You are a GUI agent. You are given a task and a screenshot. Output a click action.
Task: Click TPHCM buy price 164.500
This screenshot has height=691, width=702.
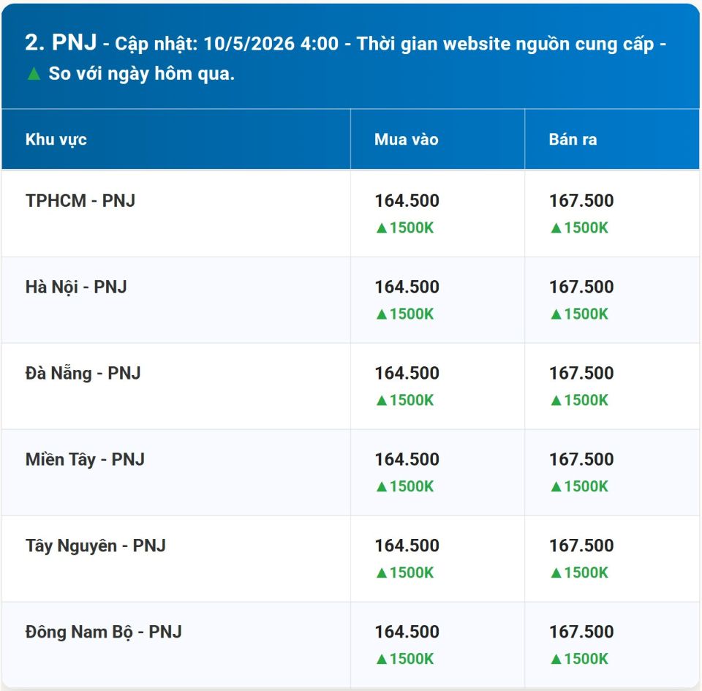407,200
